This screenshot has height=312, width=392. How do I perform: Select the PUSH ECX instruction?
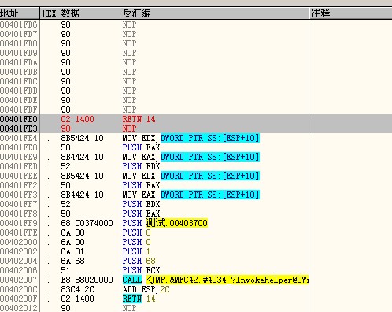141,270
